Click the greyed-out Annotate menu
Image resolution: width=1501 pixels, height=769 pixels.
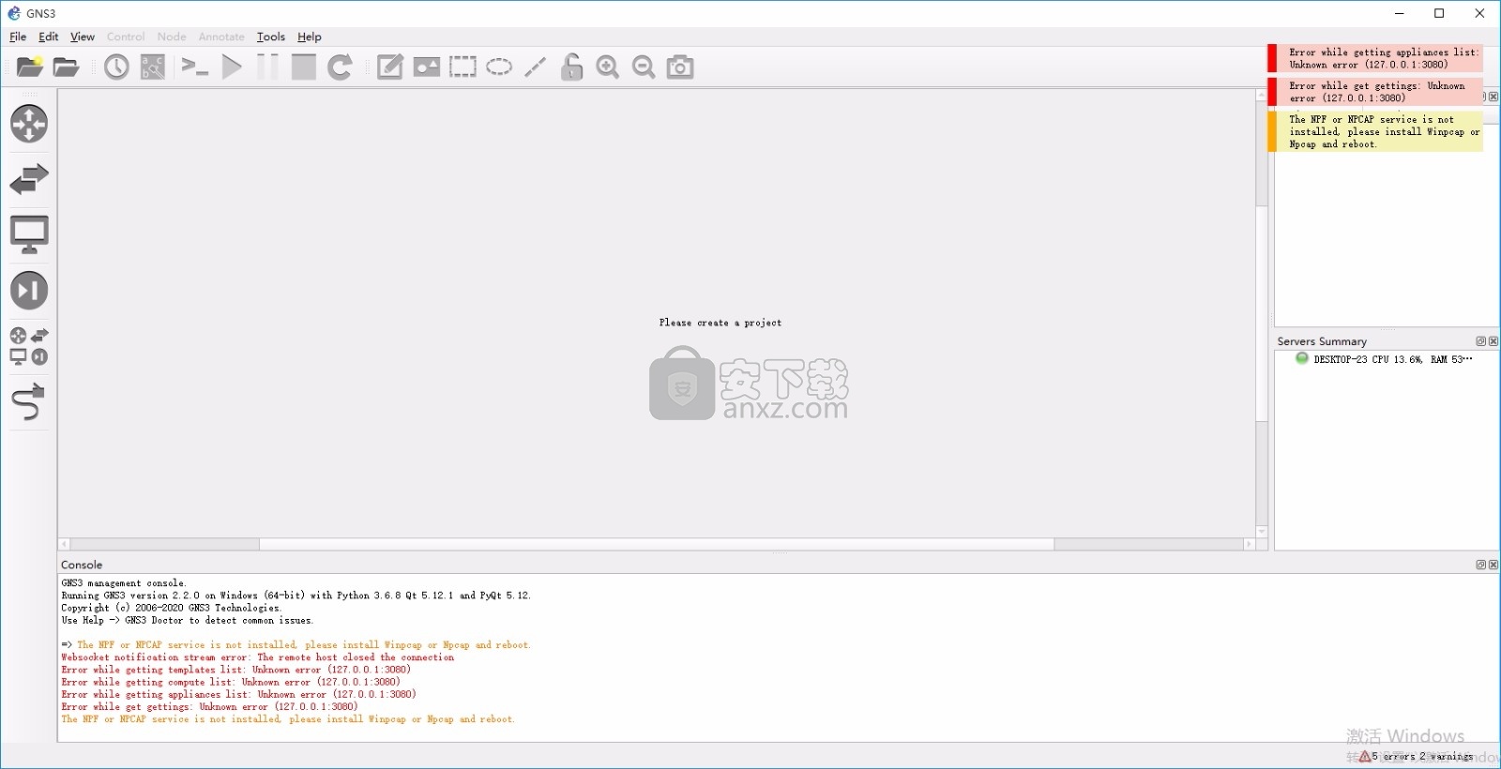(221, 37)
